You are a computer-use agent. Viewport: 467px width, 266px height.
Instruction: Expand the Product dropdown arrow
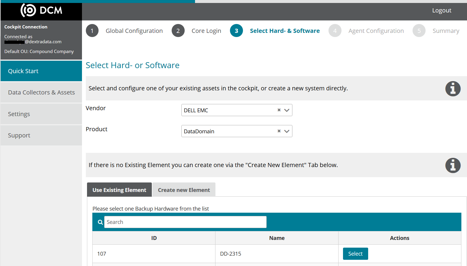click(286, 131)
